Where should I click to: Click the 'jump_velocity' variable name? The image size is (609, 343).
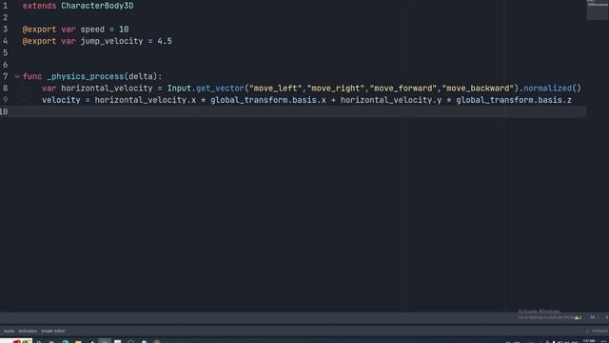click(x=112, y=41)
